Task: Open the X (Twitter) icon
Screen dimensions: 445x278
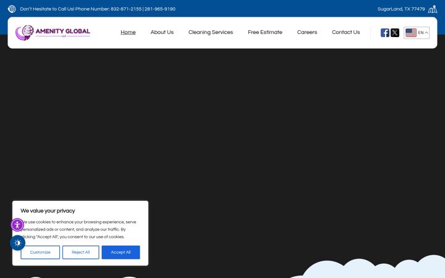Action: click(x=395, y=33)
